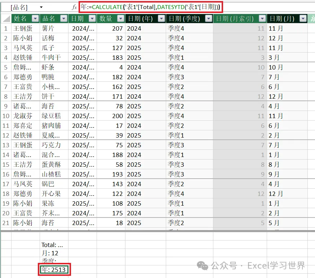This screenshot has width=315, height=278.
Task: Click the name cell 王钢蛋 in row 1
Action: (26, 28)
